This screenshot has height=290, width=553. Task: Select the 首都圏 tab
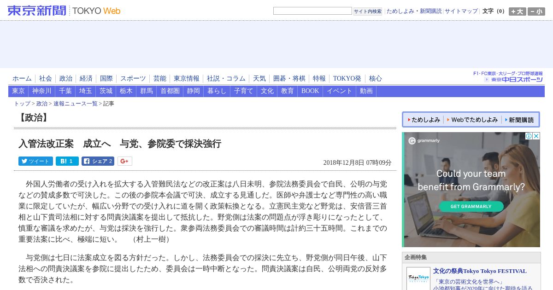pyautogui.click(x=170, y=91)
